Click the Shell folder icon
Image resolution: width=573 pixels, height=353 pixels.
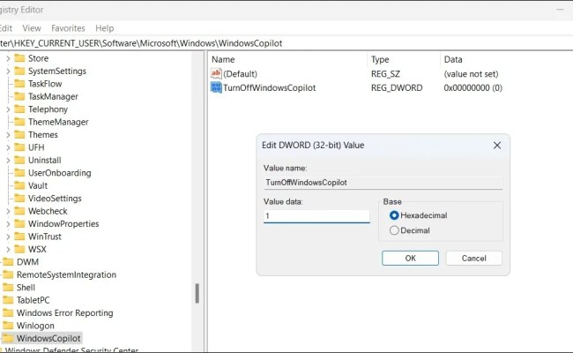click(x=8, y=288)
